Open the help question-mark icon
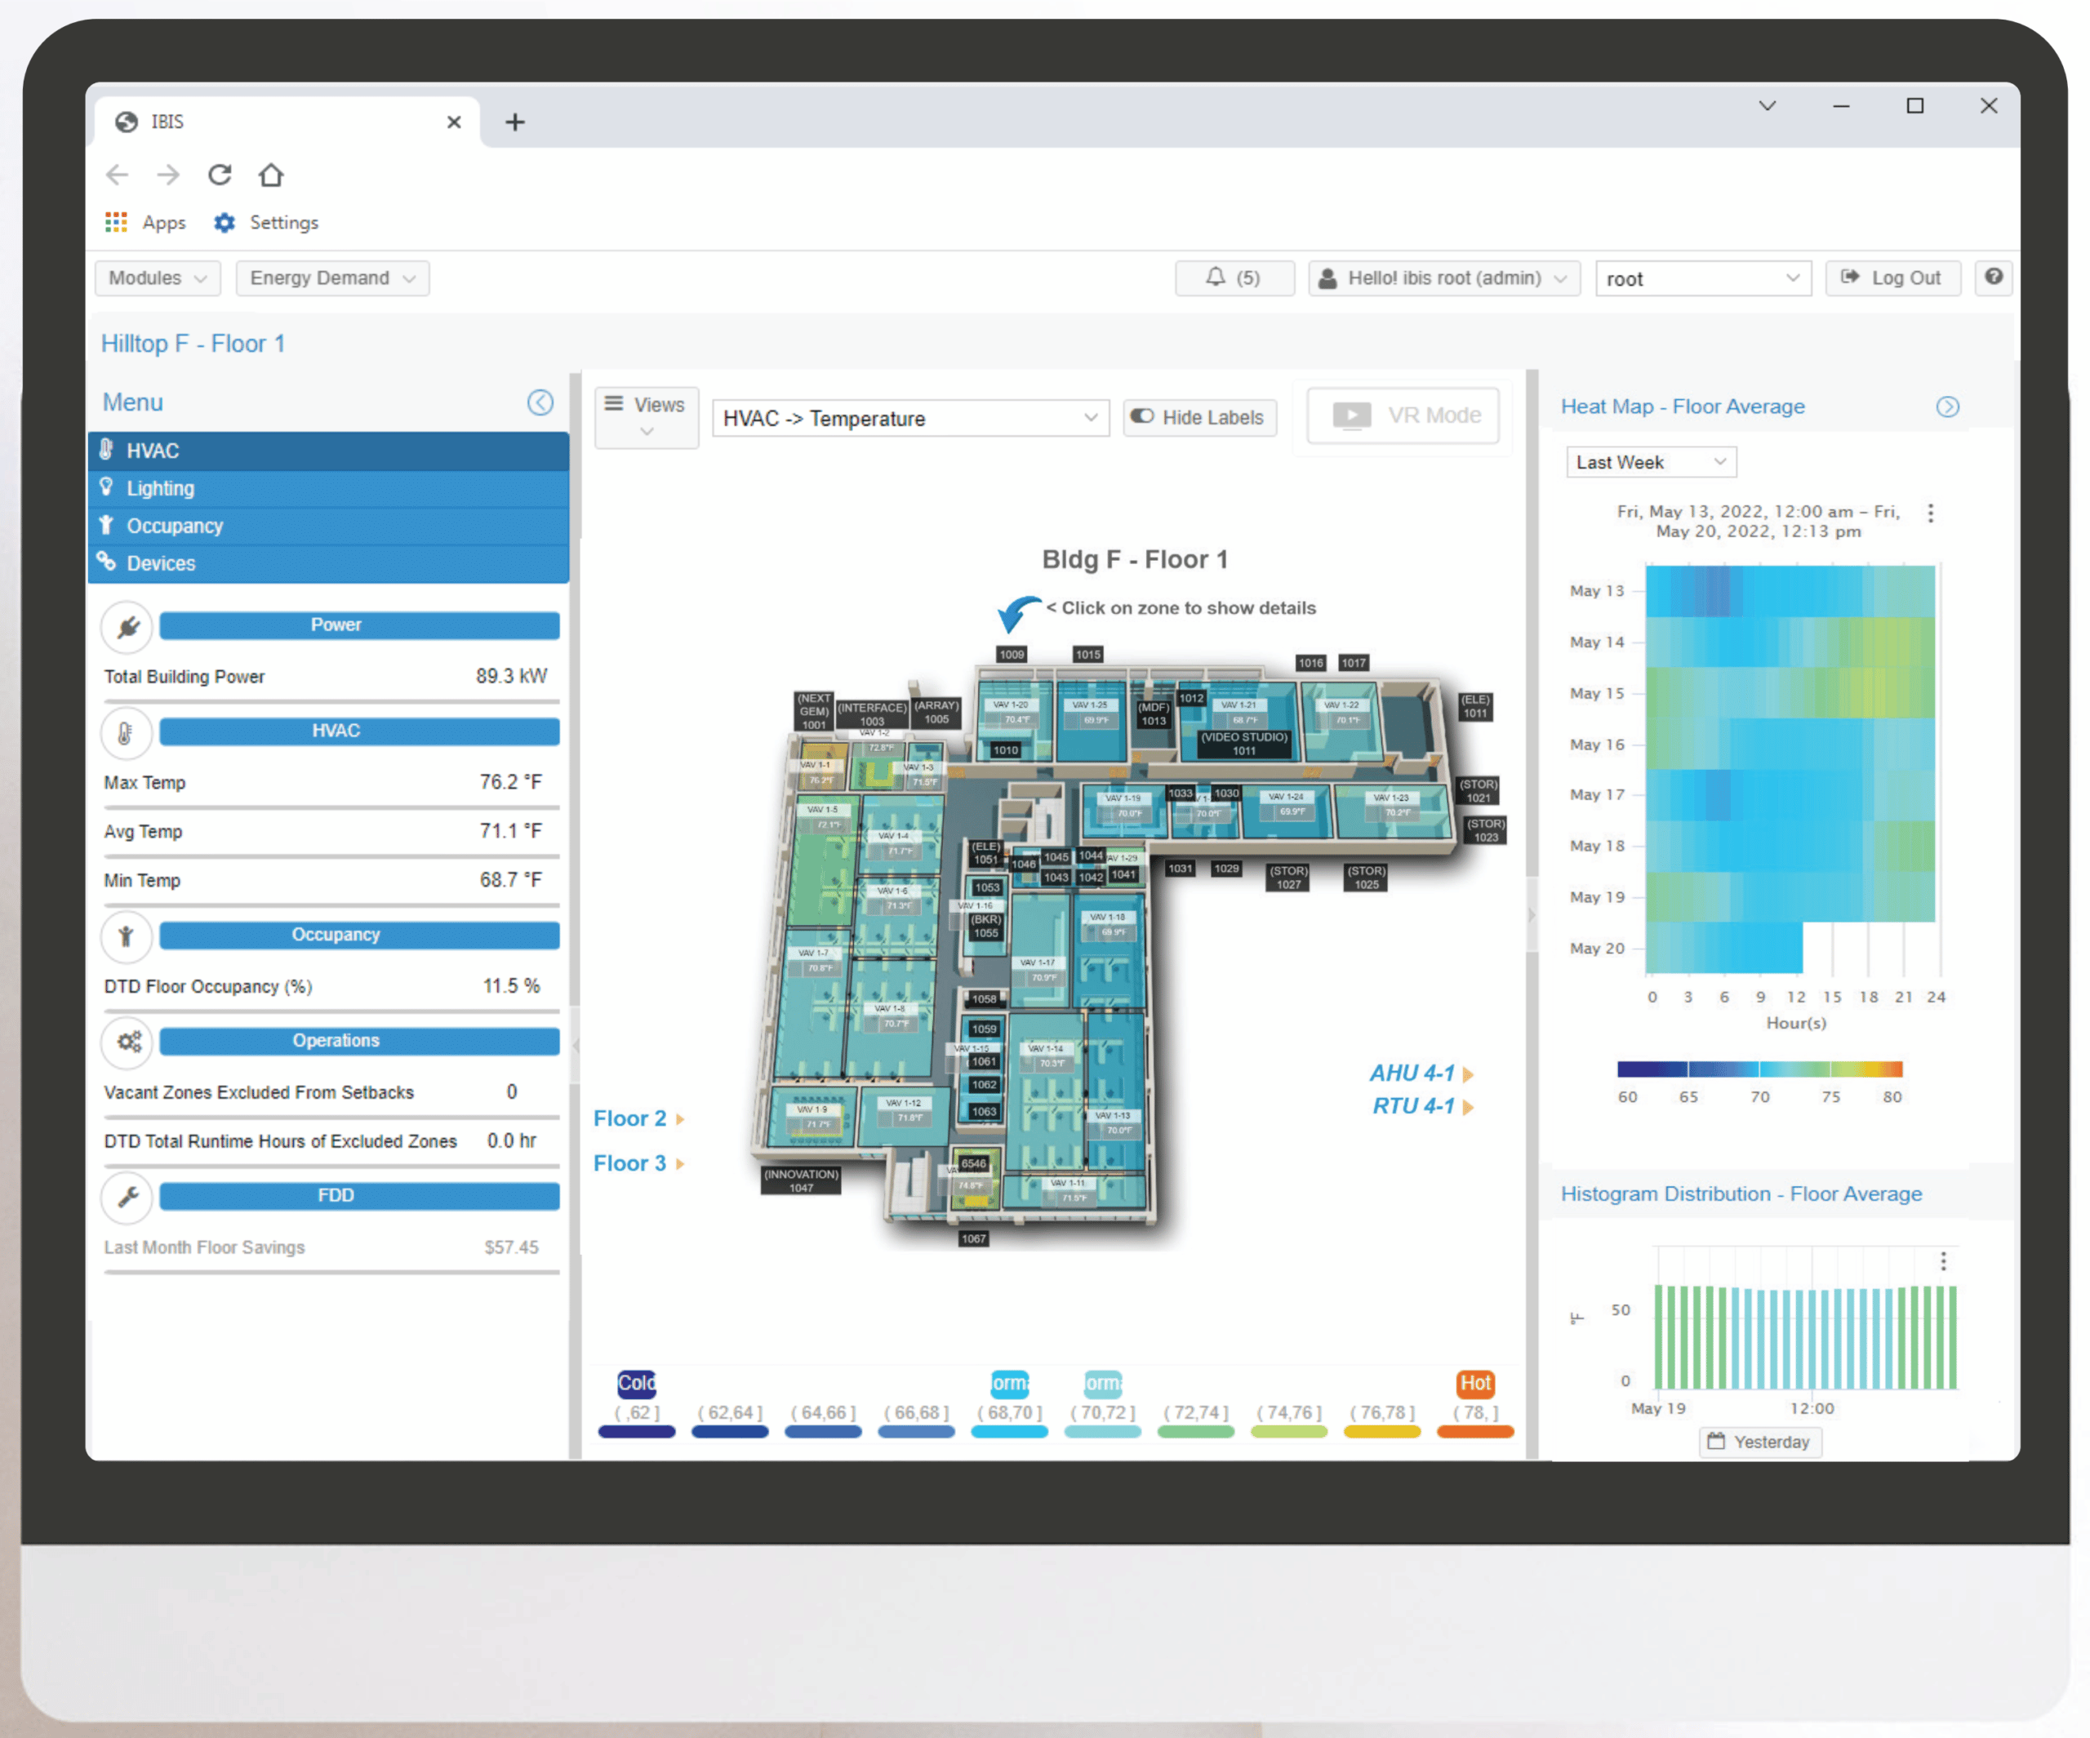 pyautogui.click(x=1994, y=278)
